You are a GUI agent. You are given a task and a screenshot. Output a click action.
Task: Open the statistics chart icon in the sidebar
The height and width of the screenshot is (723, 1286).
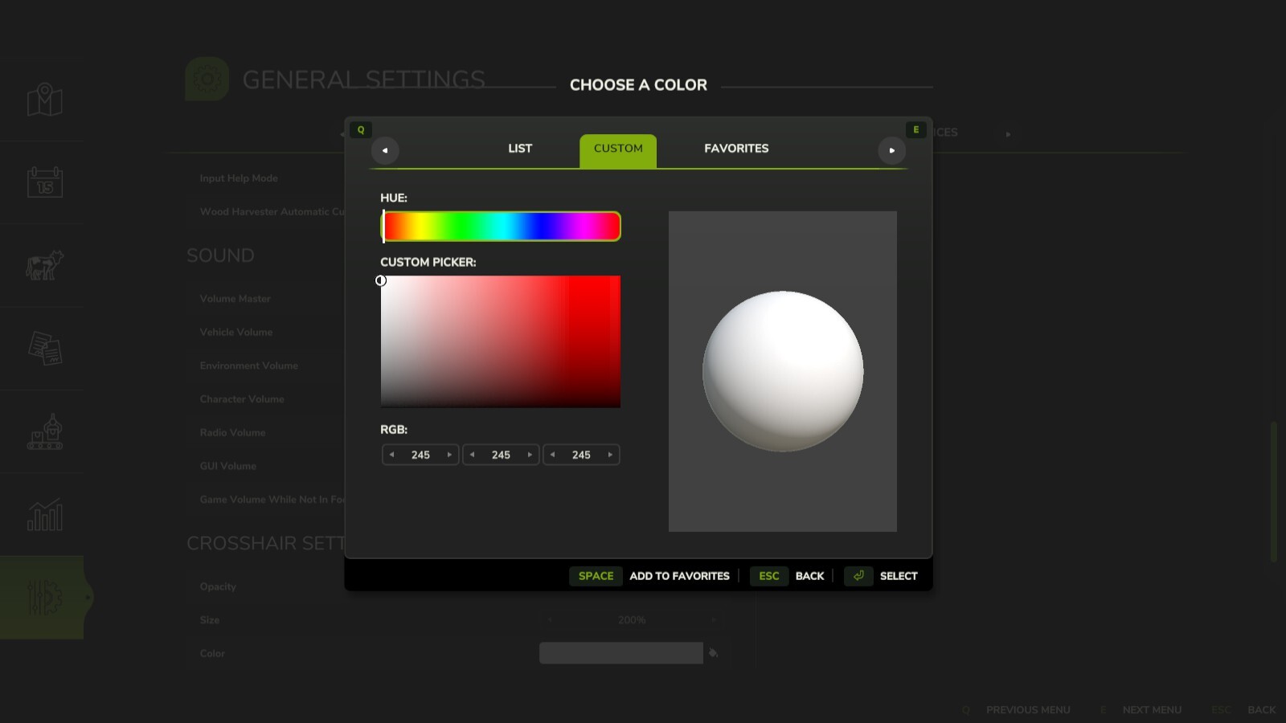43,515
